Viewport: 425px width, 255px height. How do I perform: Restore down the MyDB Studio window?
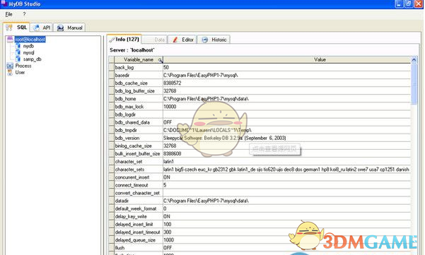coord(409,4)
